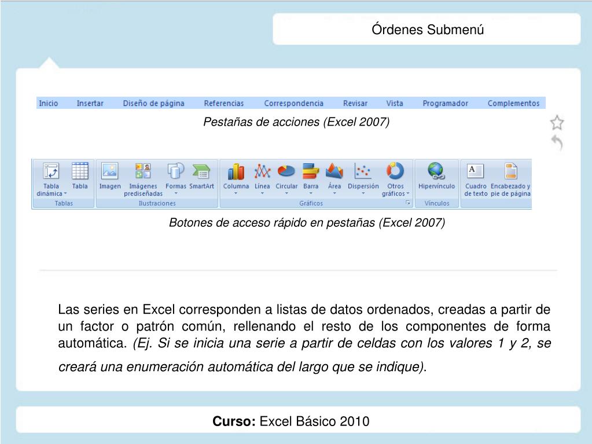Click the Cuadro de texto icon
The image size is (592, 444).
(x=475, y=171)
